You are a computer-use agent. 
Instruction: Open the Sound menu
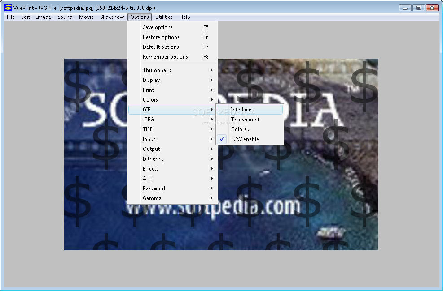65,17
